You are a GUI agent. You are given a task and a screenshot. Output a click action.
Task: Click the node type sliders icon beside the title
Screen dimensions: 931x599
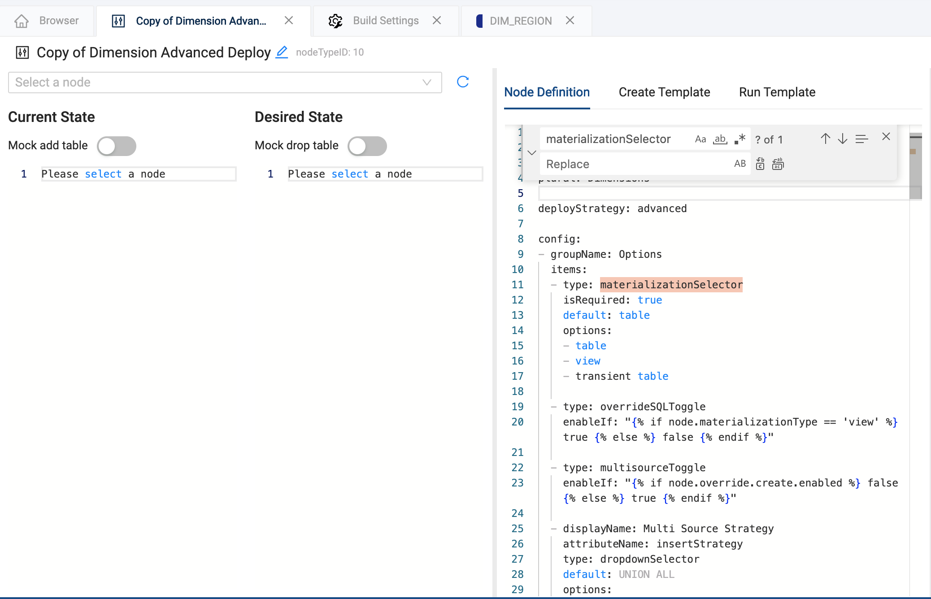point(22,52)
